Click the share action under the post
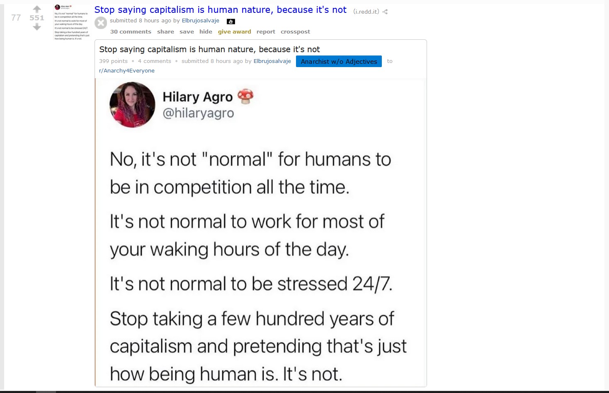Viewport: 609px width, 393px height. pos(165,31)
